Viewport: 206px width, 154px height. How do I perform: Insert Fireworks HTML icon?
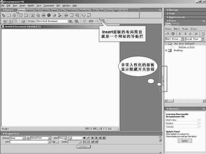click(x=43, y=15)
